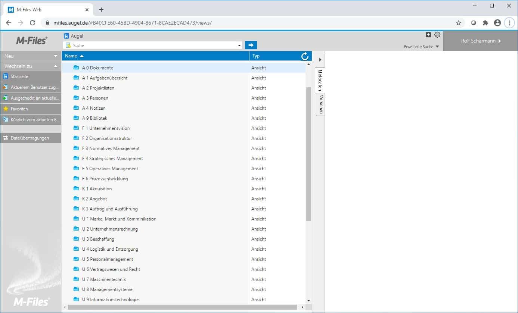
Task: Open the Erweiterte Suche dropdown
Action: pos(421,47)
